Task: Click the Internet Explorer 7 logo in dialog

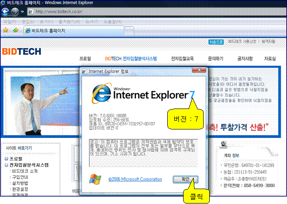Action: click(143, 94)
